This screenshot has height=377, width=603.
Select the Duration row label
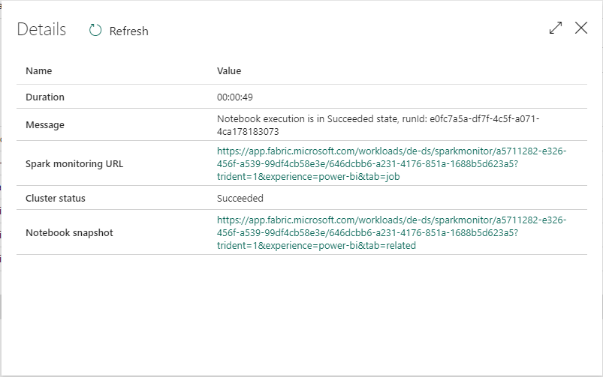point(45,97)
